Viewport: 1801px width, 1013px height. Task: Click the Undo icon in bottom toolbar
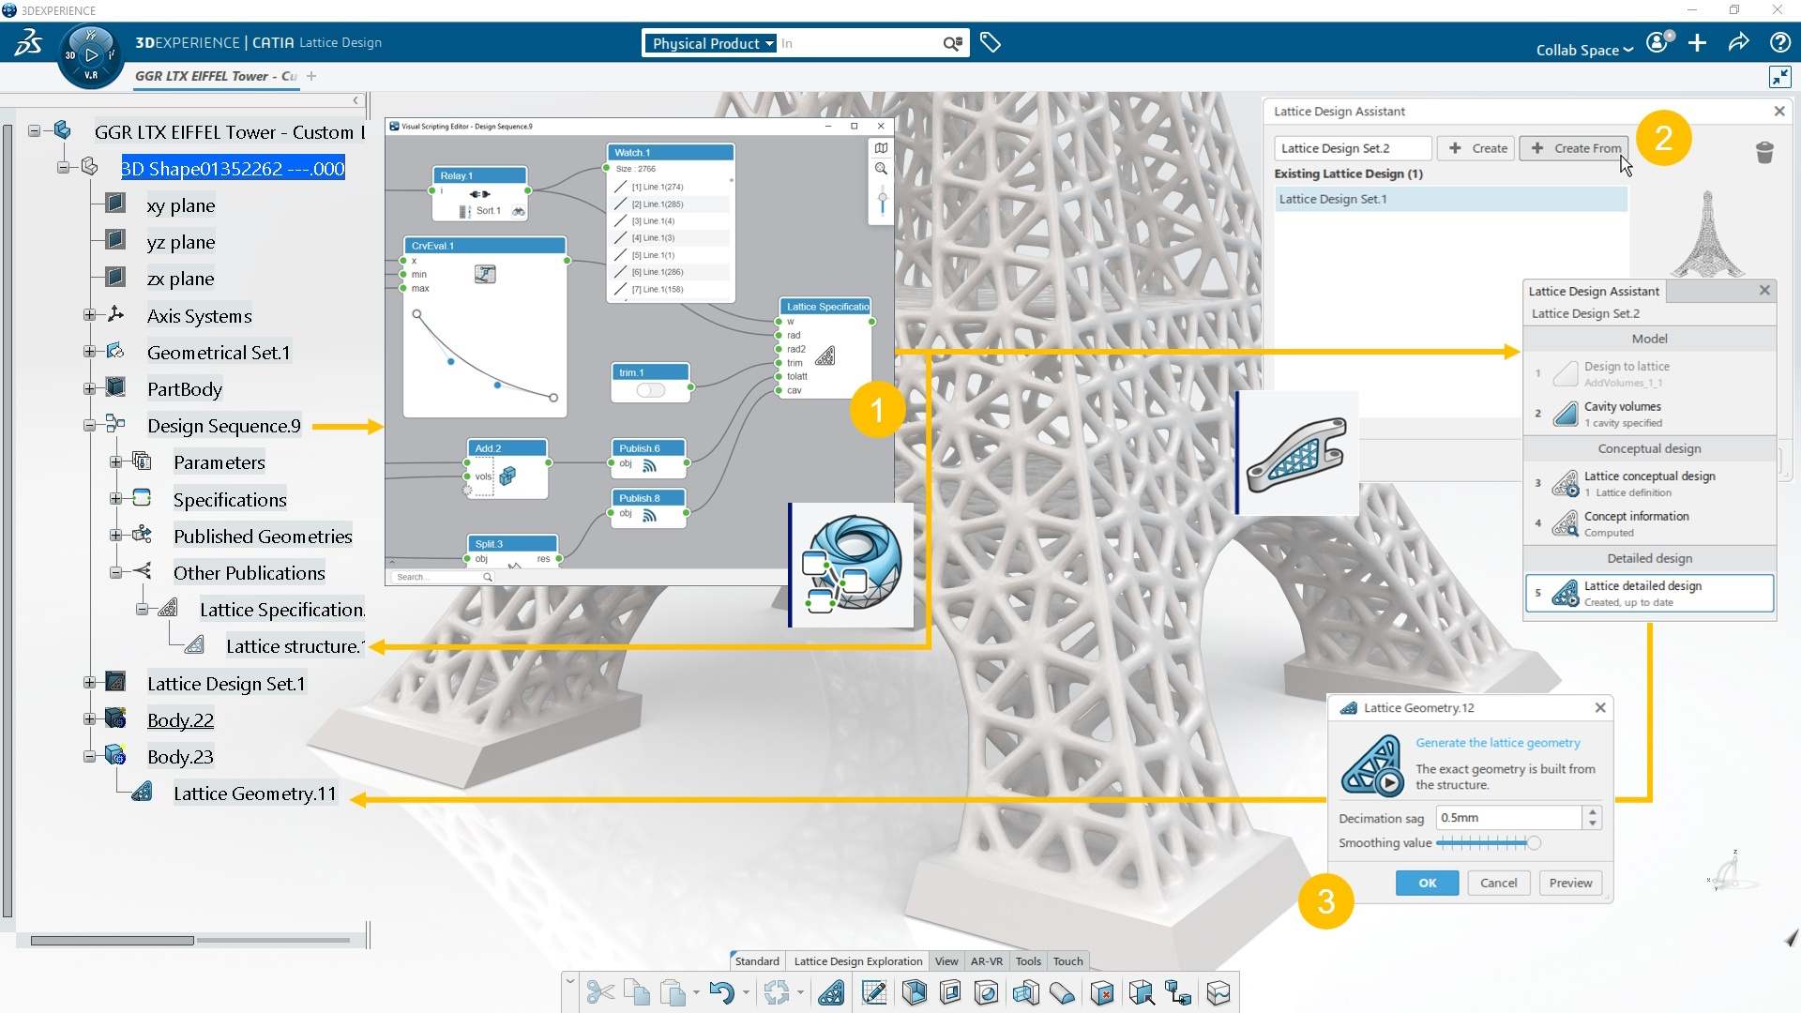click(721, 992)
